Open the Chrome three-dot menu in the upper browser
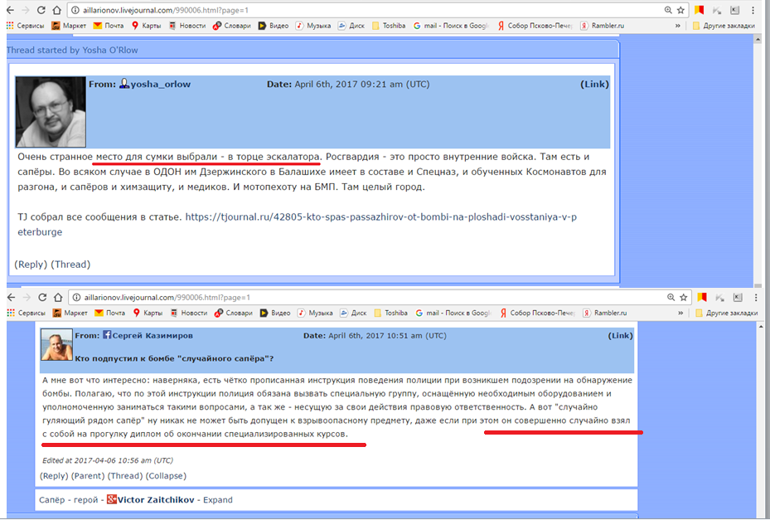This screenshot has width=770, height=520. pos(753,10)
